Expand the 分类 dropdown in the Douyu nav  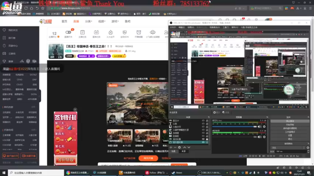point(89,22)
